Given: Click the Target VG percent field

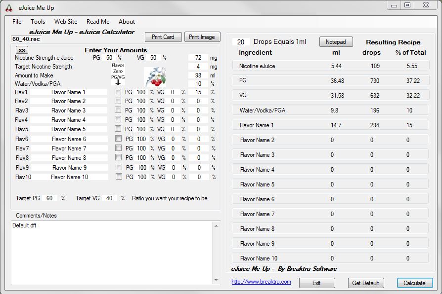Looking at the screenshot, I should 109,198.
